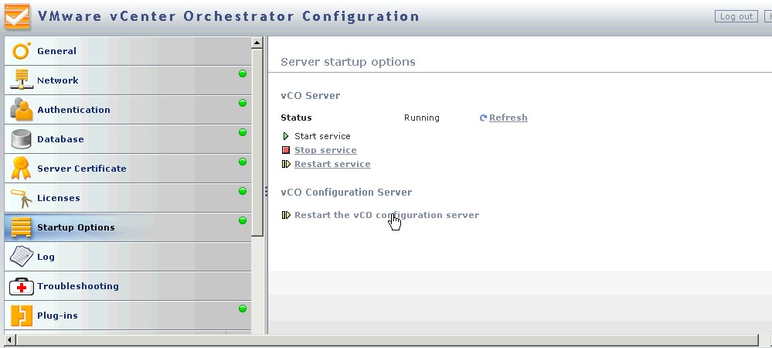Click the Licenses keys icon

21,198
